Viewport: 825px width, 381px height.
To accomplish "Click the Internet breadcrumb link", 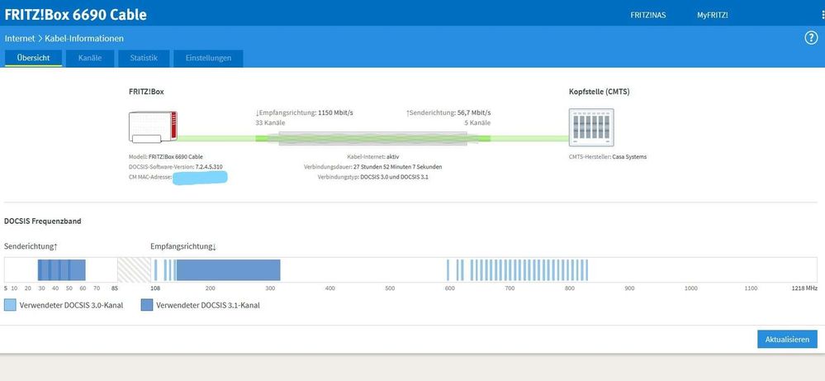I will click(x=20, y=38).
